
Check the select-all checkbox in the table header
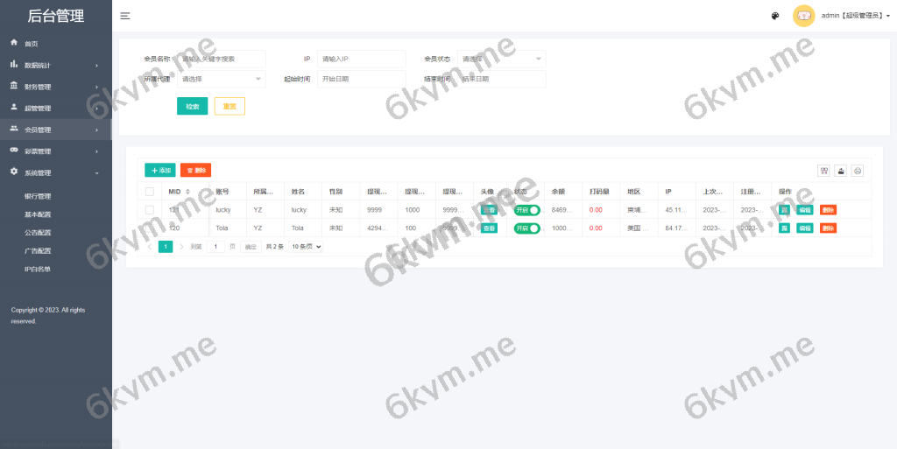pos(150,192)
